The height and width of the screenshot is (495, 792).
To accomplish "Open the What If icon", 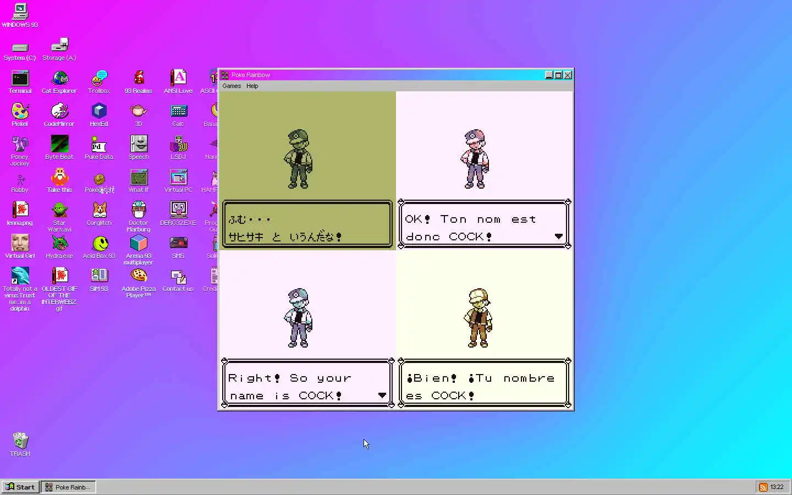I will (139, 181).
